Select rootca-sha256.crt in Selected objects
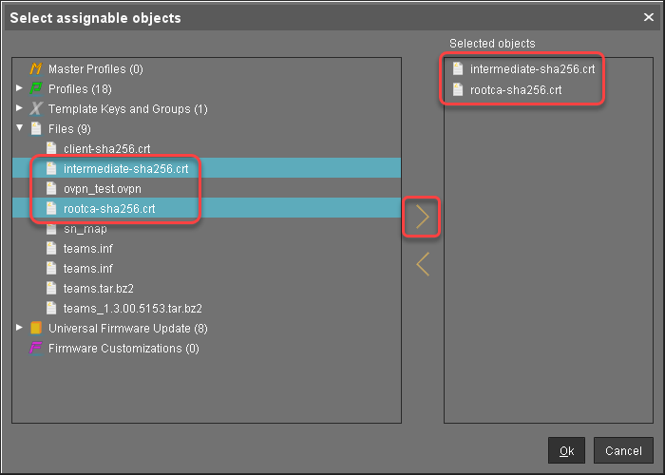The width and height of the screenshot is (665, 475). tap(515, 90)
